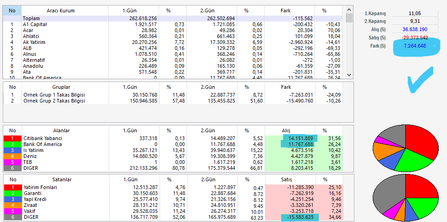Screen dimensions: 447x222
Task: Select the magenta swatch beside TEB
Action: click(12, 162)
